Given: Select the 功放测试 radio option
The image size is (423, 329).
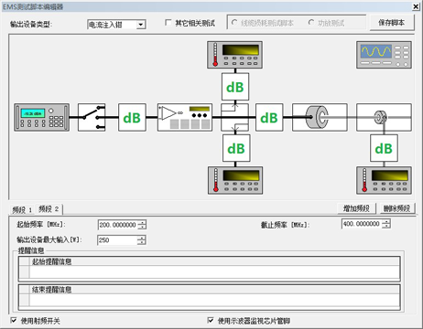Looking at the screenshot, I should 311,23.
